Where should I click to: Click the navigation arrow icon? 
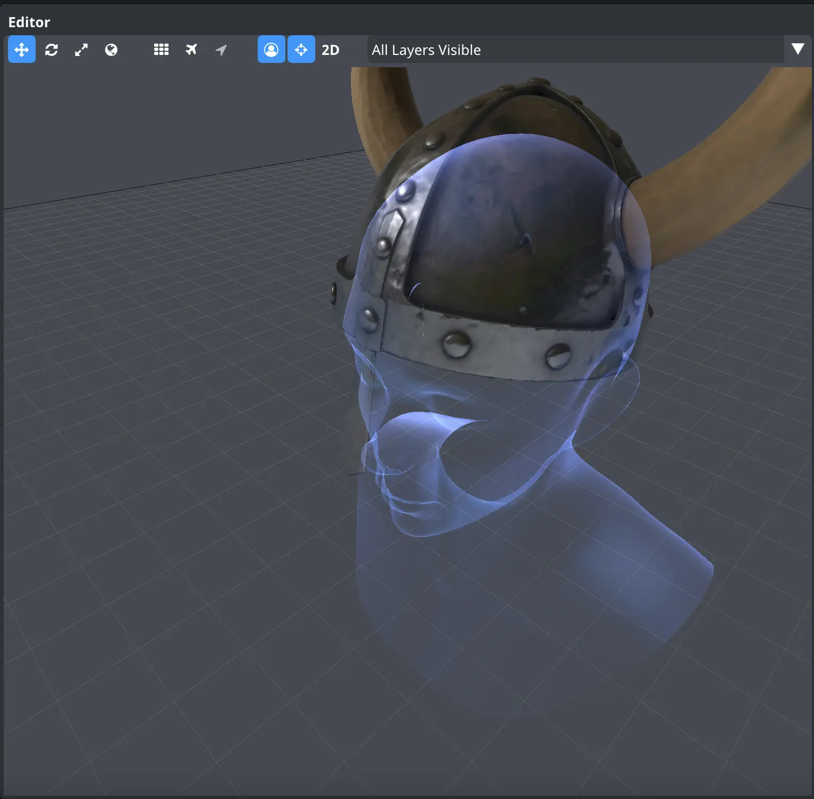[x=221, y=50]
